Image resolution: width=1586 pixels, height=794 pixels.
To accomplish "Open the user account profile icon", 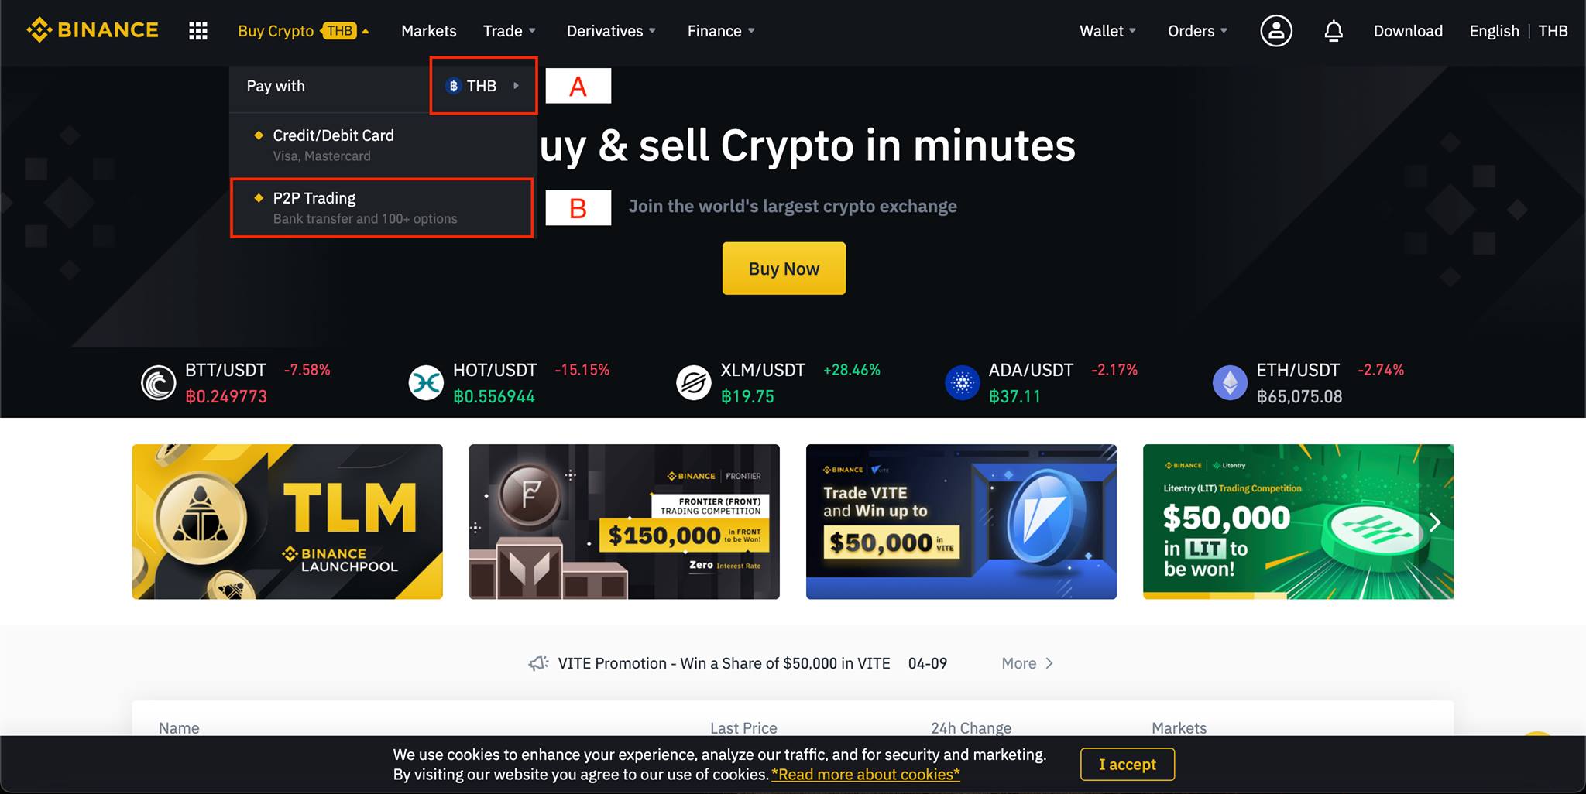I will click(x=1276, y=31).
